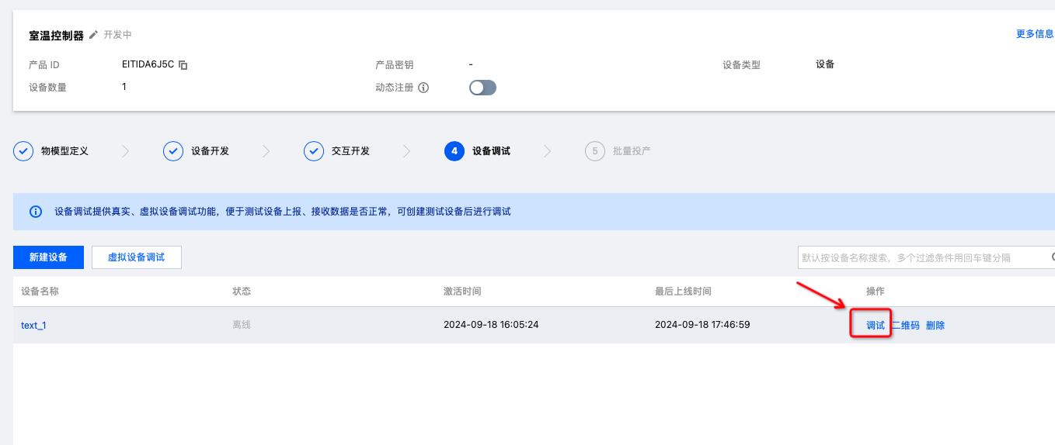The image size is (1055, 445).
Task: Open device text_1 details link
Action: click(x=33, y=326)
